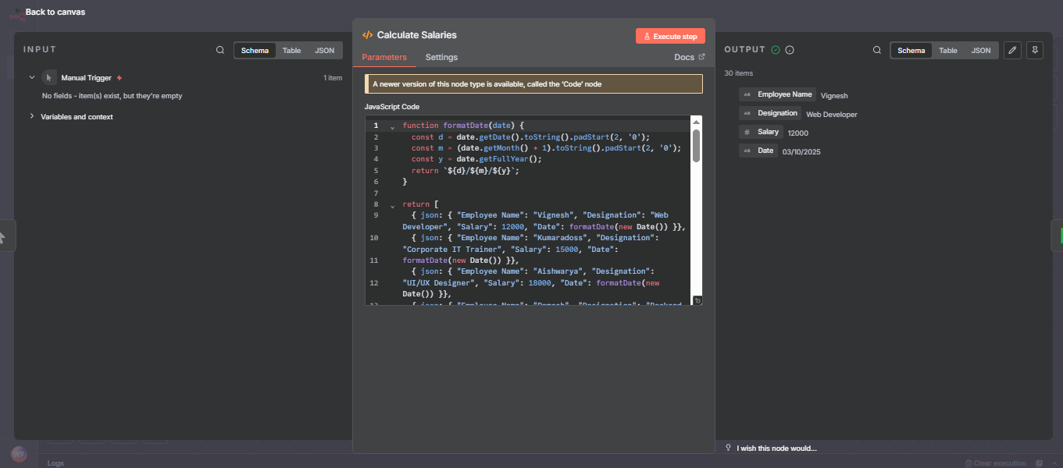
Task: Toggle the pin data icon in the OUTPUT panel
Action: (1034, 50)
